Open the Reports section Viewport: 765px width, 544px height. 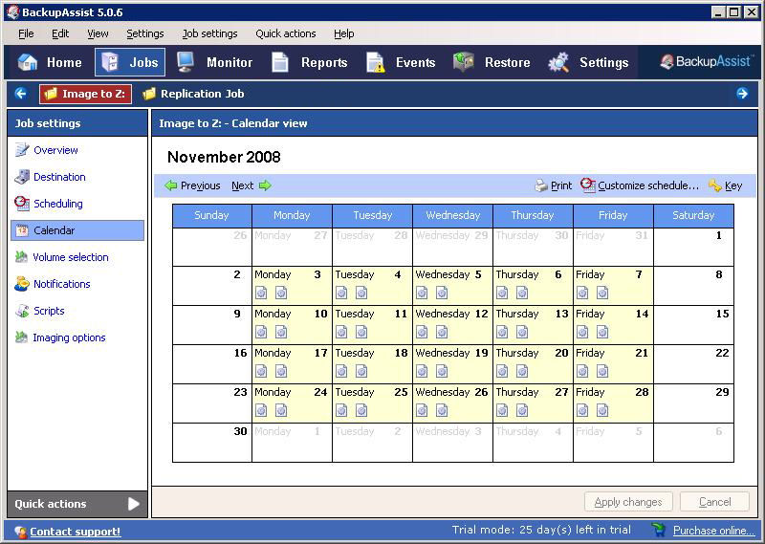pos(309,62)
